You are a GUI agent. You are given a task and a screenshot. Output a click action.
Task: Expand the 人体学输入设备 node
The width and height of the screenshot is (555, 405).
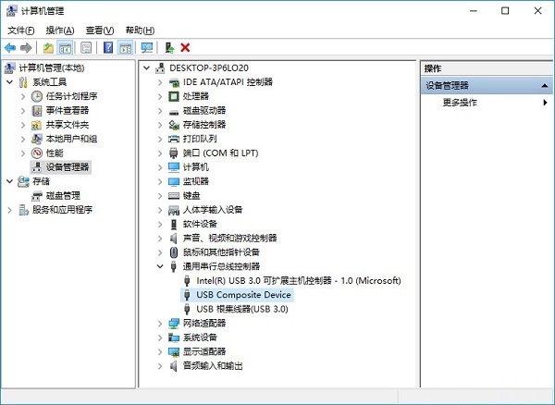(160, 210)
